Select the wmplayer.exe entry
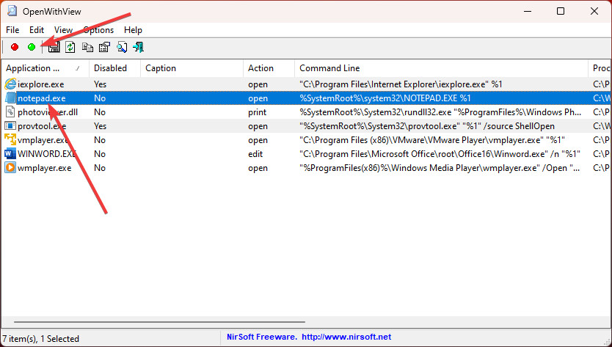612x347 pixels. (x=44, y=168)
